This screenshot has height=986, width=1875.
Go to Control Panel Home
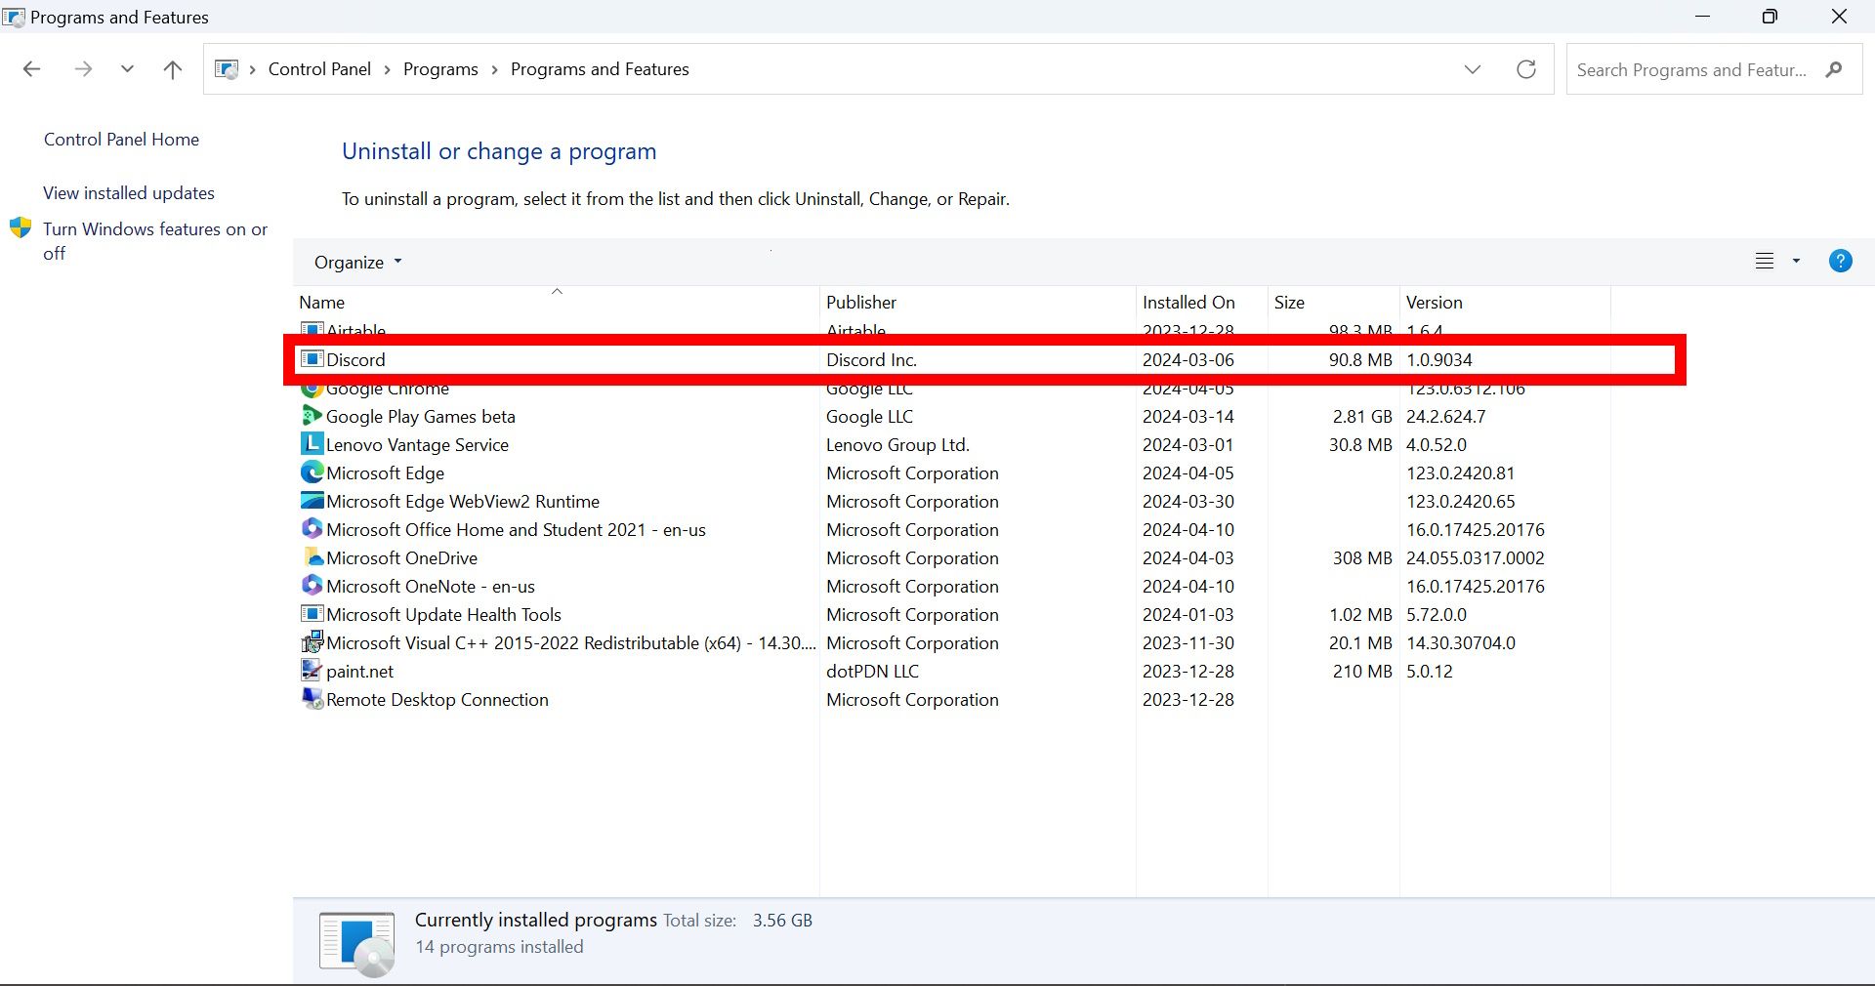click(x=121, y=140)
